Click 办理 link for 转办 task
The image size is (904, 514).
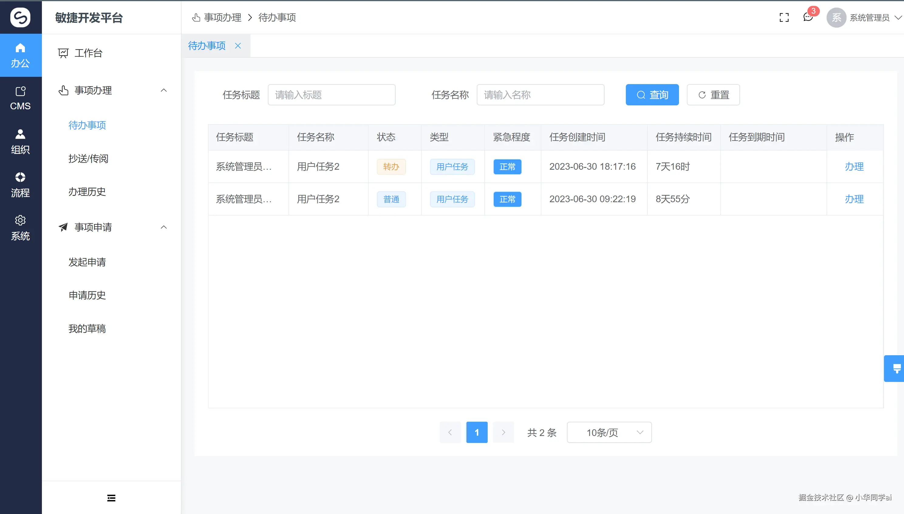pos(854,166)
